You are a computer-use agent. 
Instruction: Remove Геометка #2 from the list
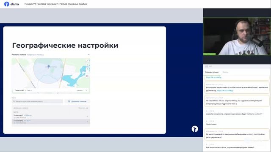pyautogui.click(x=87, y=122)
